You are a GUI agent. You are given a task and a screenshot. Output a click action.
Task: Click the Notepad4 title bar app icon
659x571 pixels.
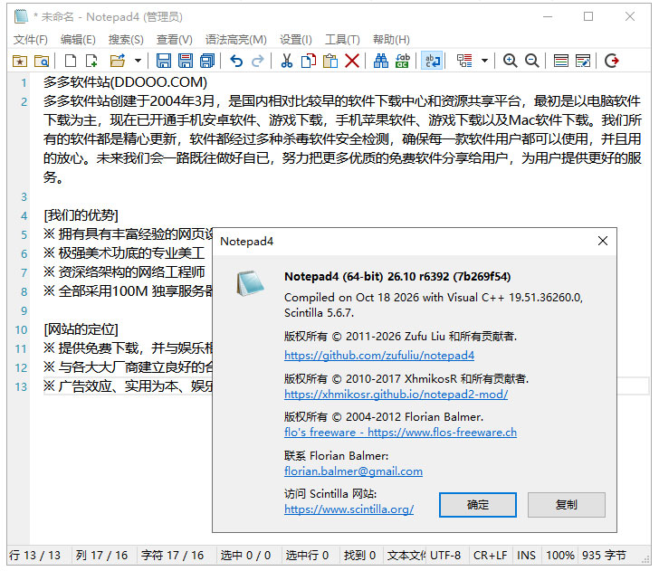(21, 17)
